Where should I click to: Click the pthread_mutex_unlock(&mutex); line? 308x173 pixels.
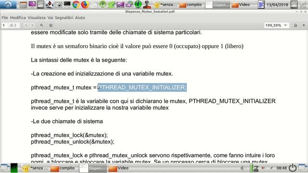point(73,142)
